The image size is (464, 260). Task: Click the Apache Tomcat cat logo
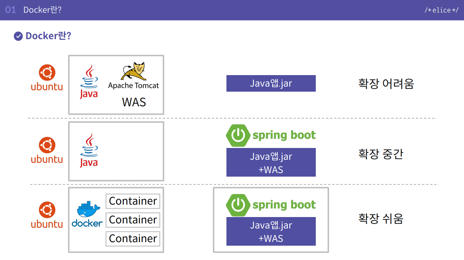(x=134, y=71)
